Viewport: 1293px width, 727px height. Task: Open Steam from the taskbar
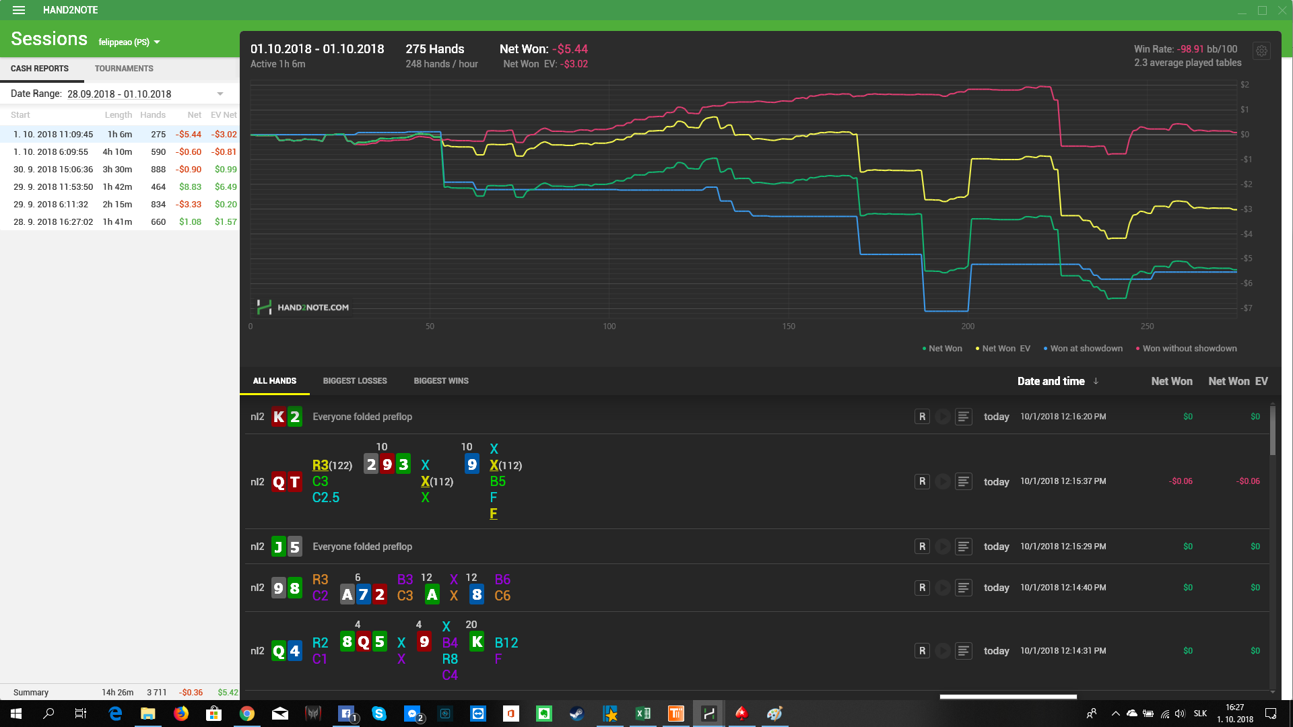pos(577,714)
